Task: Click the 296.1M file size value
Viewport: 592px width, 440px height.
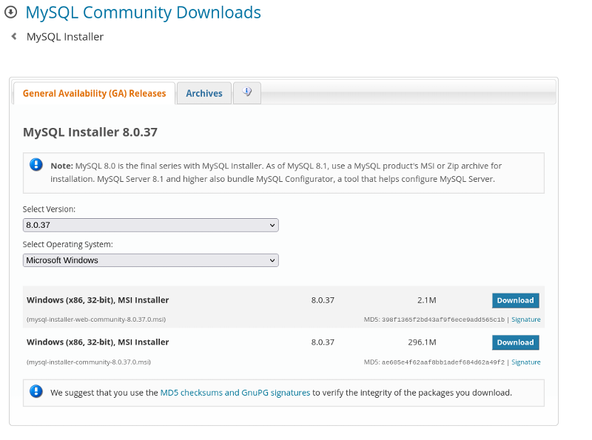Action: click(x=422, y=342)
